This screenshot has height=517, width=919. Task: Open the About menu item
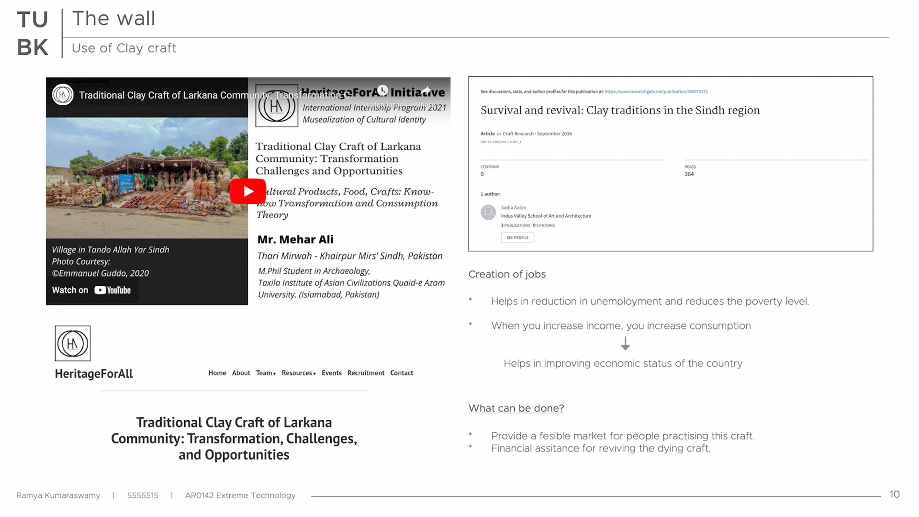pyautogui.click(x=241, y=373)
